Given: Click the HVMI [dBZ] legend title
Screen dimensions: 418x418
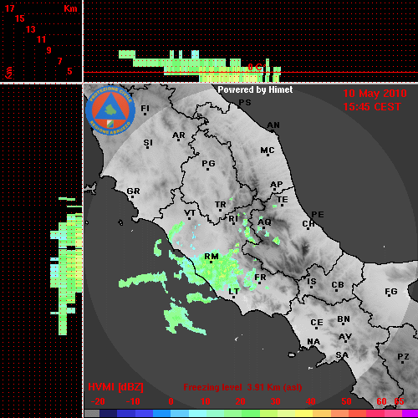Looking at the screenshot, I should point(115,387).
